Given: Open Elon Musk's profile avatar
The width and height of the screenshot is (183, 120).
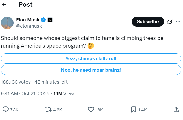Looking at the screenshot, I should (x=7, y=23).
